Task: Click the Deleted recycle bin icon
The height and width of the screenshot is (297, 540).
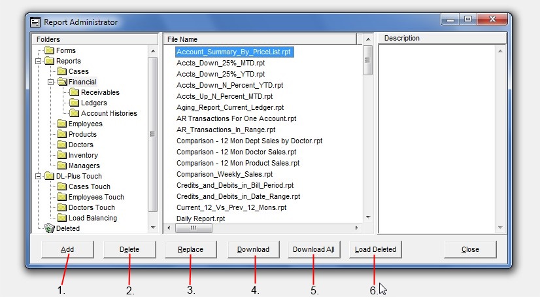Action: click(49, 228)
